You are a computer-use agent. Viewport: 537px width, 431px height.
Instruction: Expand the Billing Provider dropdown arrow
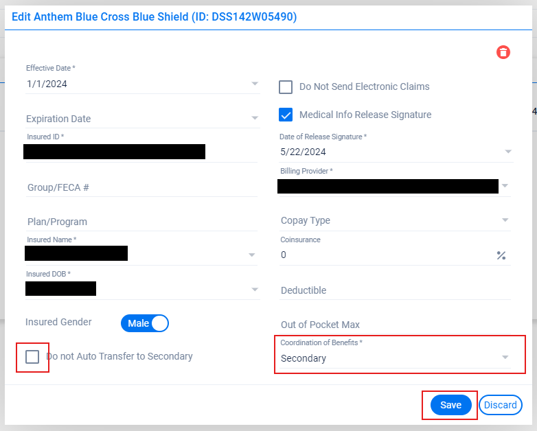[505, 185]
